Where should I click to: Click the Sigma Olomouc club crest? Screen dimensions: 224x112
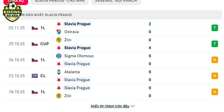(x=59, y=56)
